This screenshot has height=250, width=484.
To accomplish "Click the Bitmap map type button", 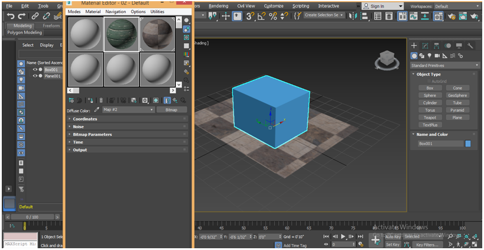I will pyautogui.click(x=172, y=110).
